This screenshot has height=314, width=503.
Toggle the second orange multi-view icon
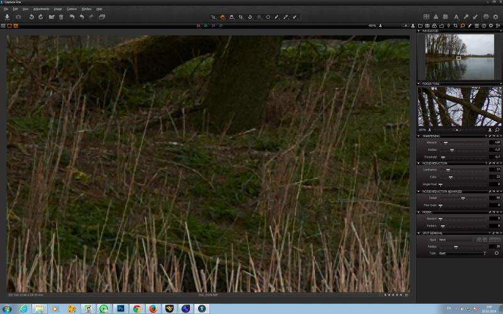tap(15, 26)
